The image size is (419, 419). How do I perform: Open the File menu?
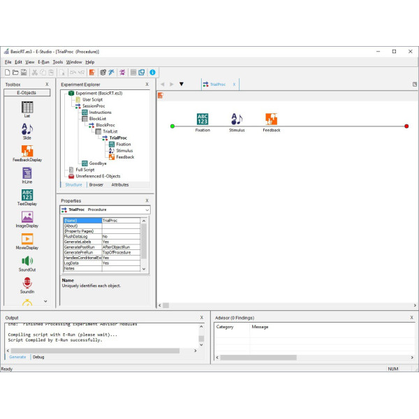(x=8, y=62)
